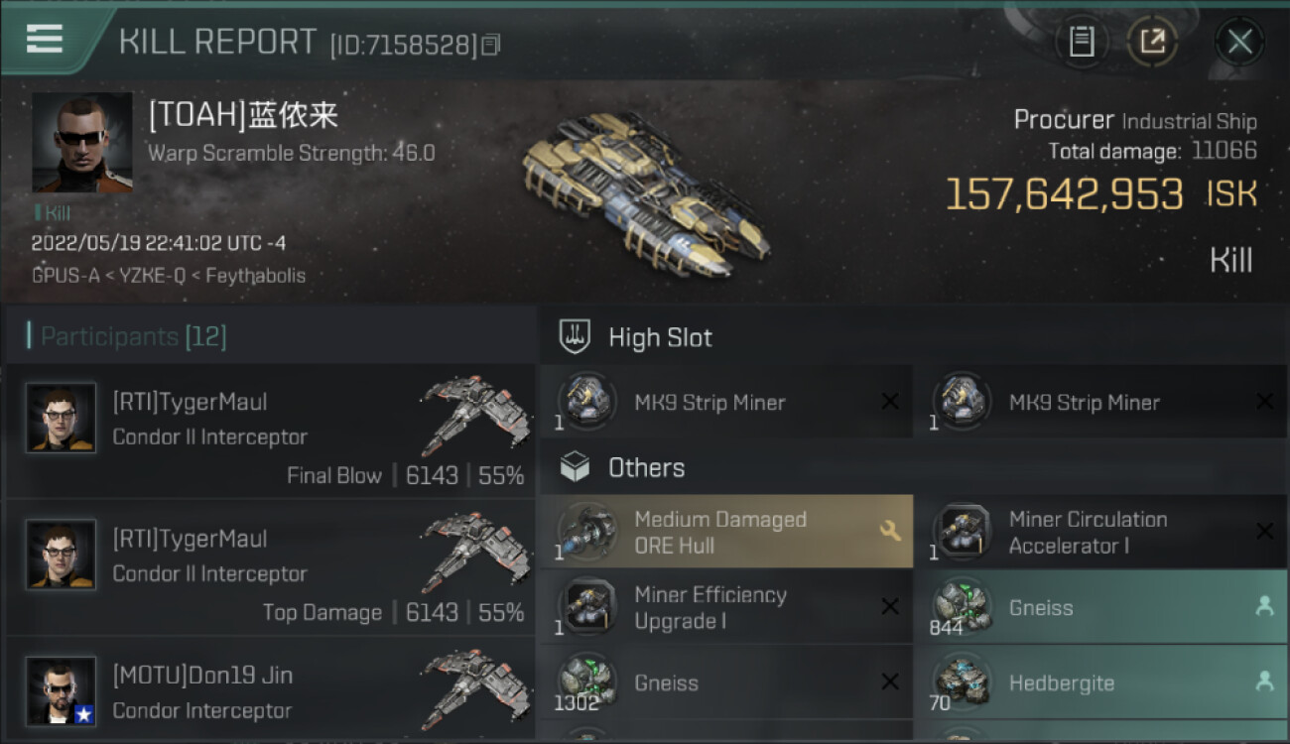Open victim portrait of 蓝依来
1290x744 pixels.
(x=82, y=143)
